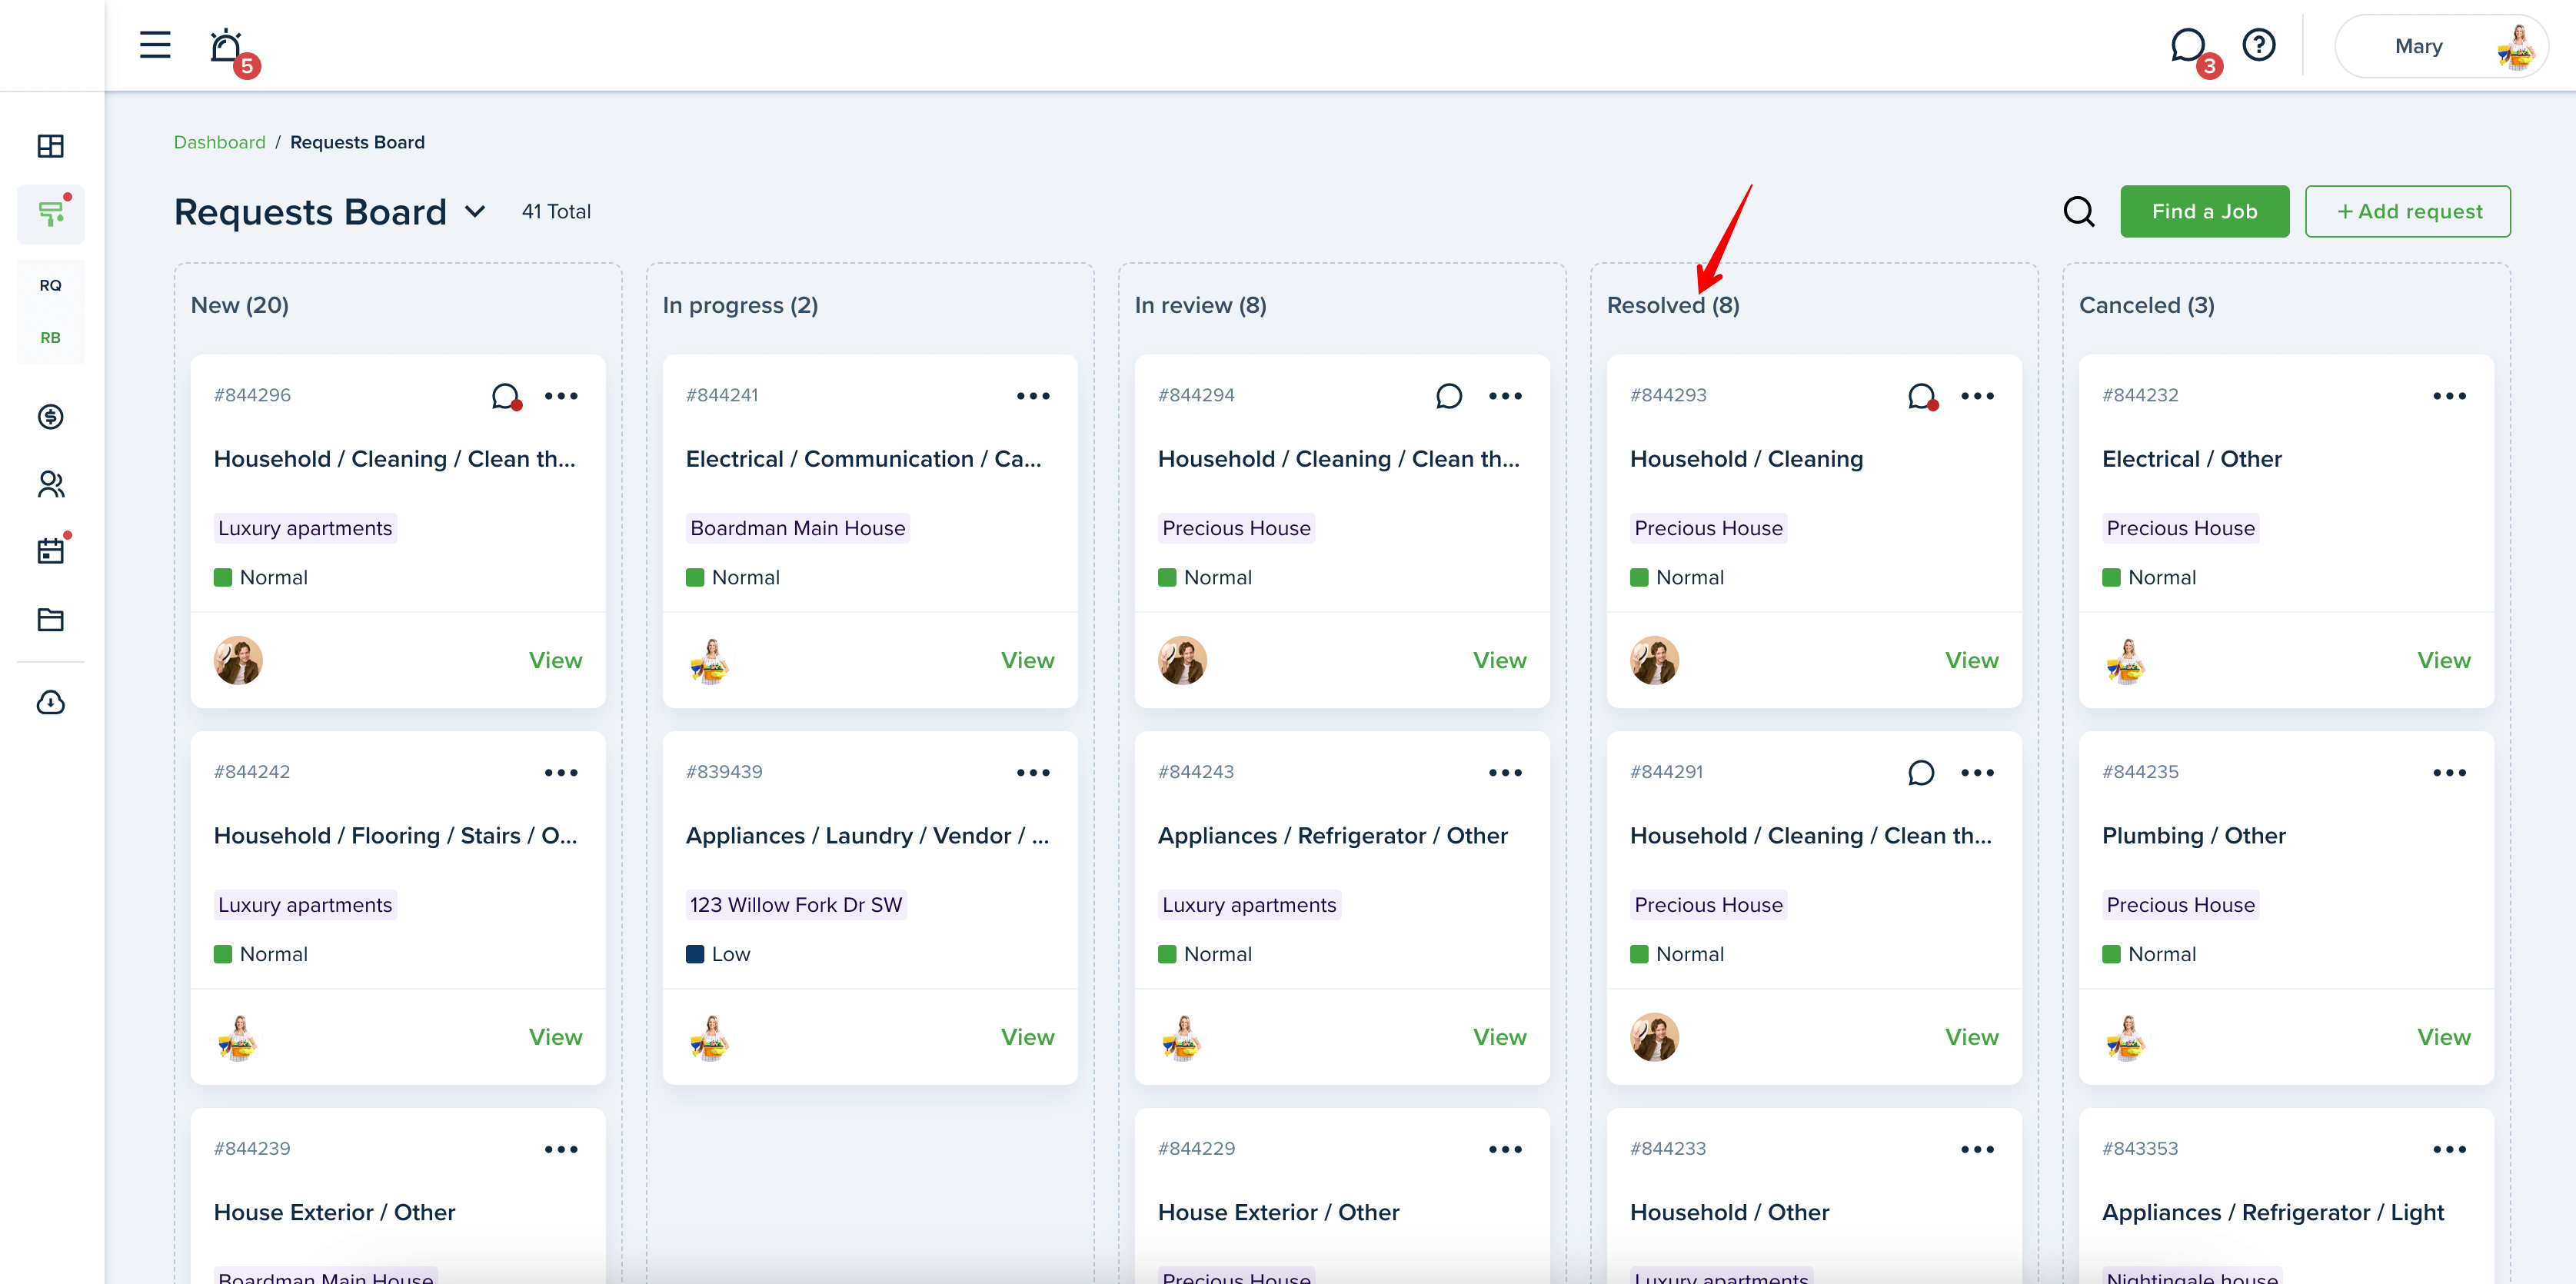Click Low priority label on request #839439
2576x1284 pixels.
[x=718, y=954]
